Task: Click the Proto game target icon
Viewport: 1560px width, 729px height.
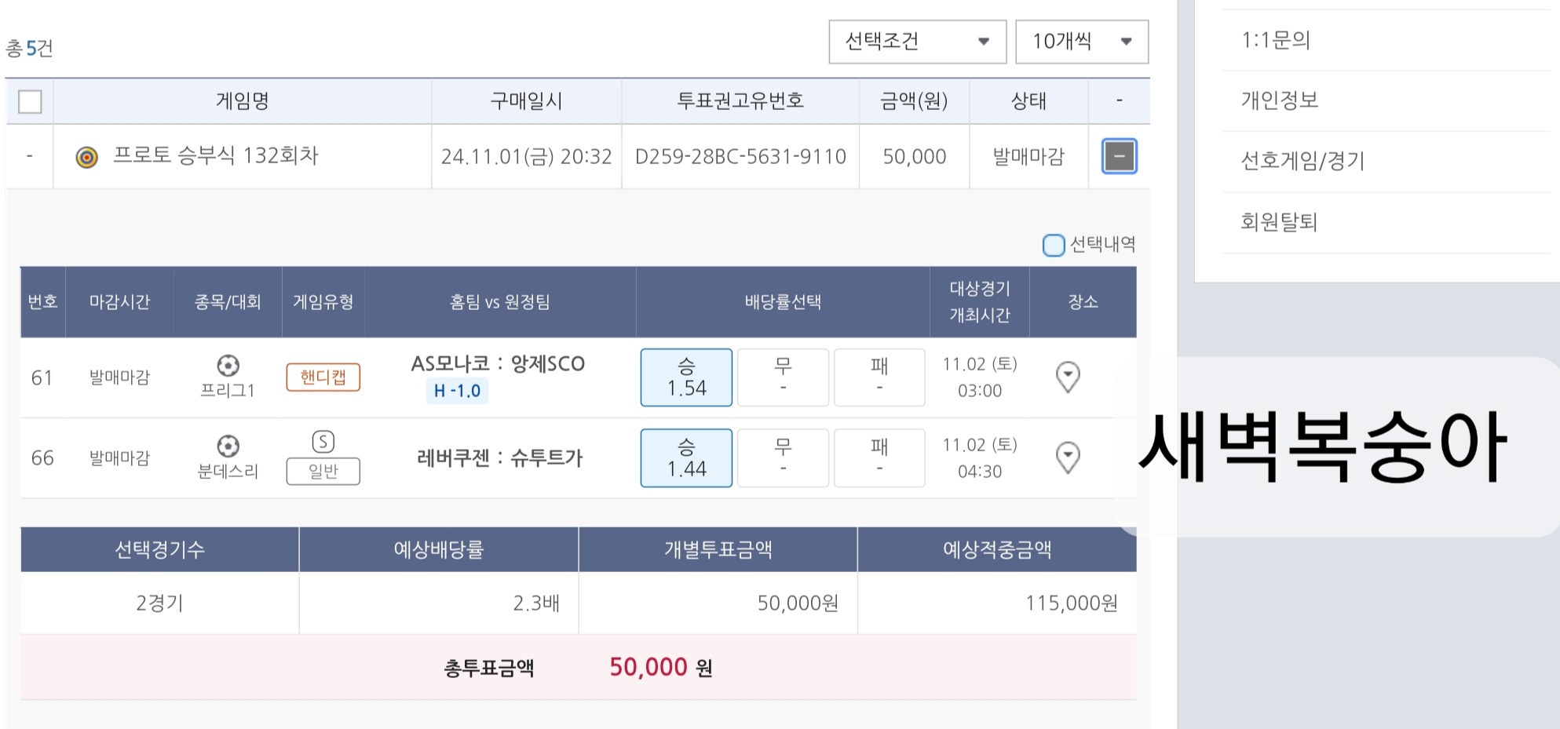Action: tap(86, 157)
